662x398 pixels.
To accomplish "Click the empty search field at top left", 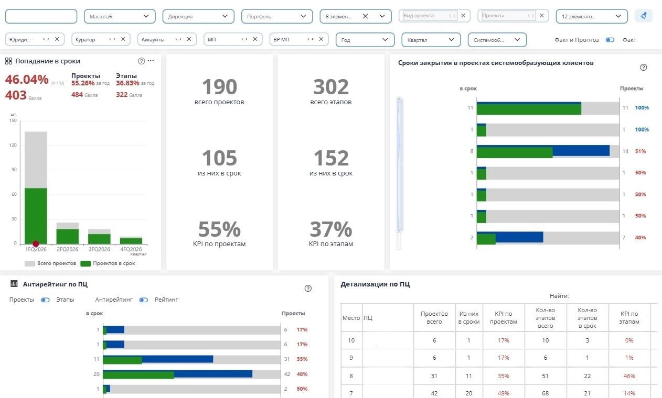I will 41,16.
